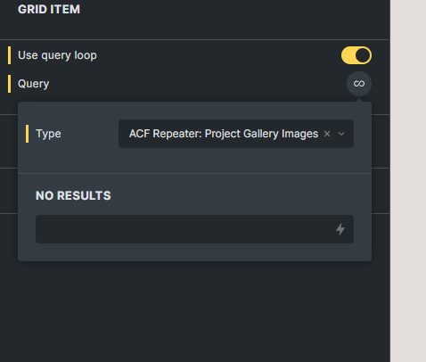426x362 pixels.
Task: Select the GRID ITEM panel heading
Action: [x=49, y=10]
